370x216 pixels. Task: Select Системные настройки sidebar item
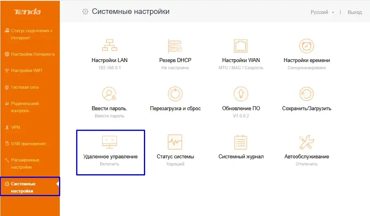(30, 186)
